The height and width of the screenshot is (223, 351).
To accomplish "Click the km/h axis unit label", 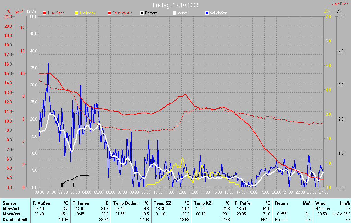I will pyautogui.click(x=32, y=11).
